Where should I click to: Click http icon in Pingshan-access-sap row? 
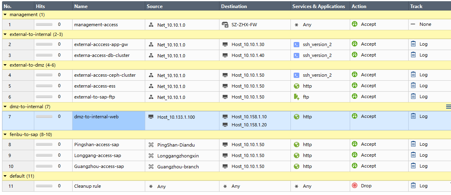(296, 145)
